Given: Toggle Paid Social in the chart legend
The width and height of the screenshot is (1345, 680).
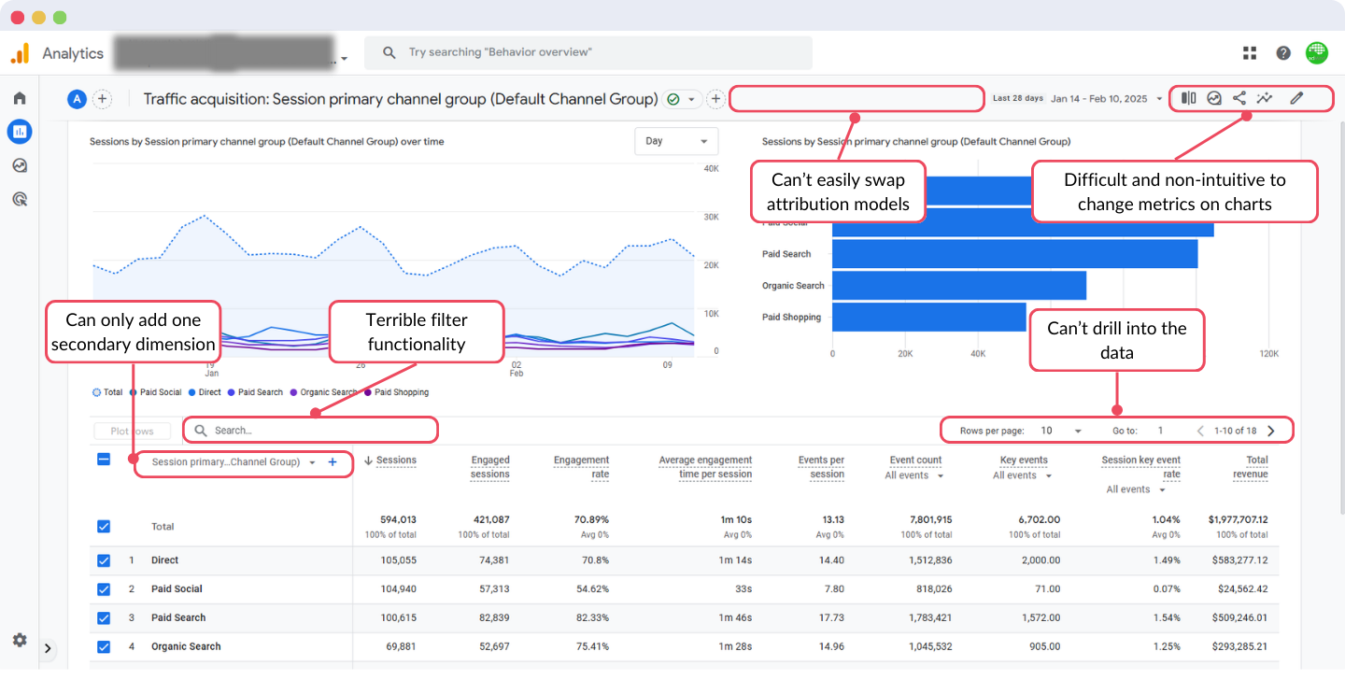Looking at the screenshot, I should [x=155, y=392].
